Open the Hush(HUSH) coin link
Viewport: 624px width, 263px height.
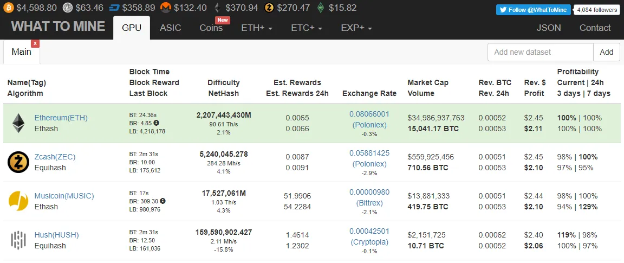pos(56,235)
